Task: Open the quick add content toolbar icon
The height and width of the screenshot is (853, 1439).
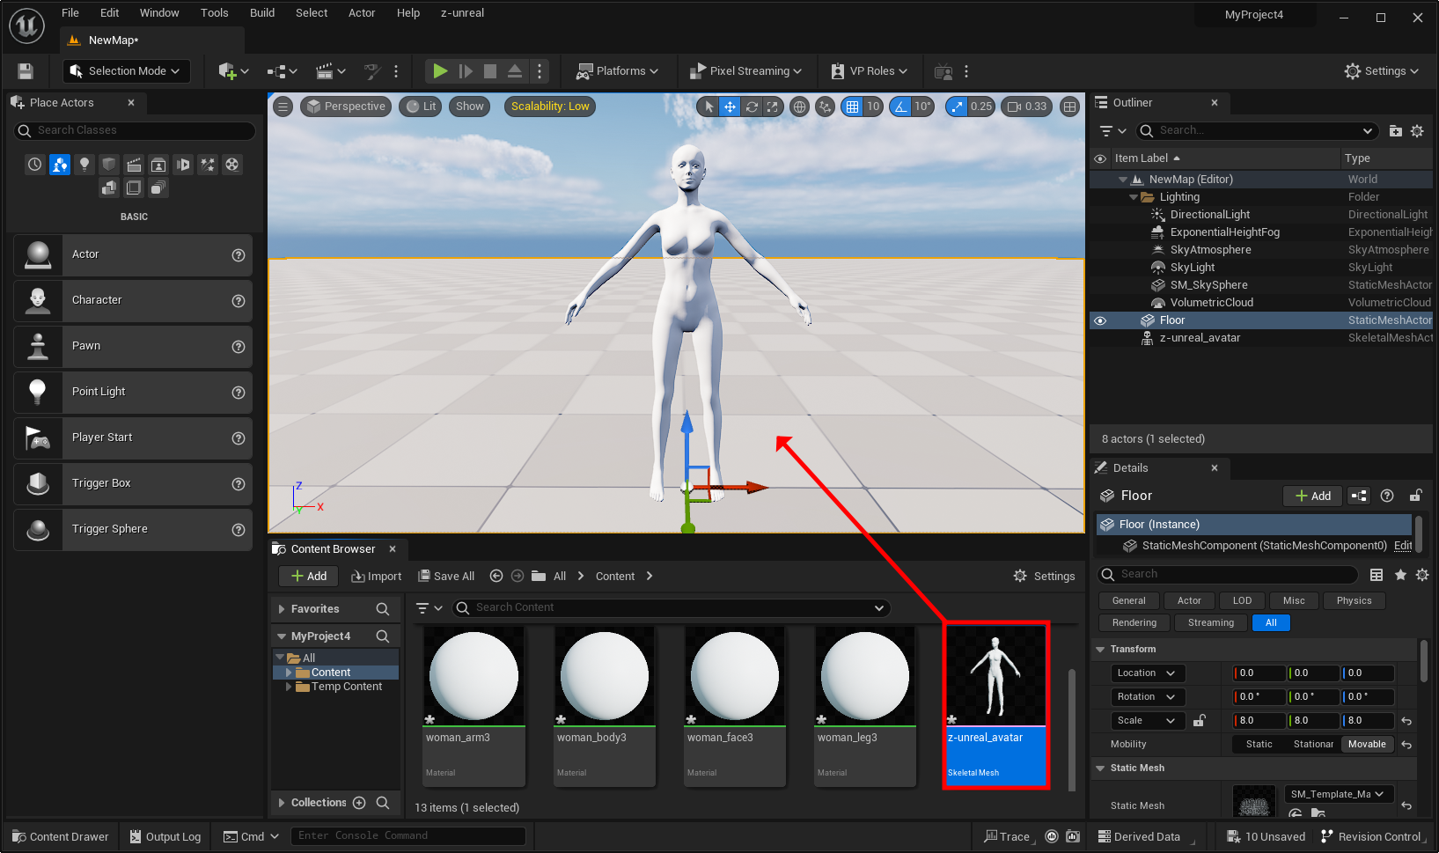Action: [234, 71]
